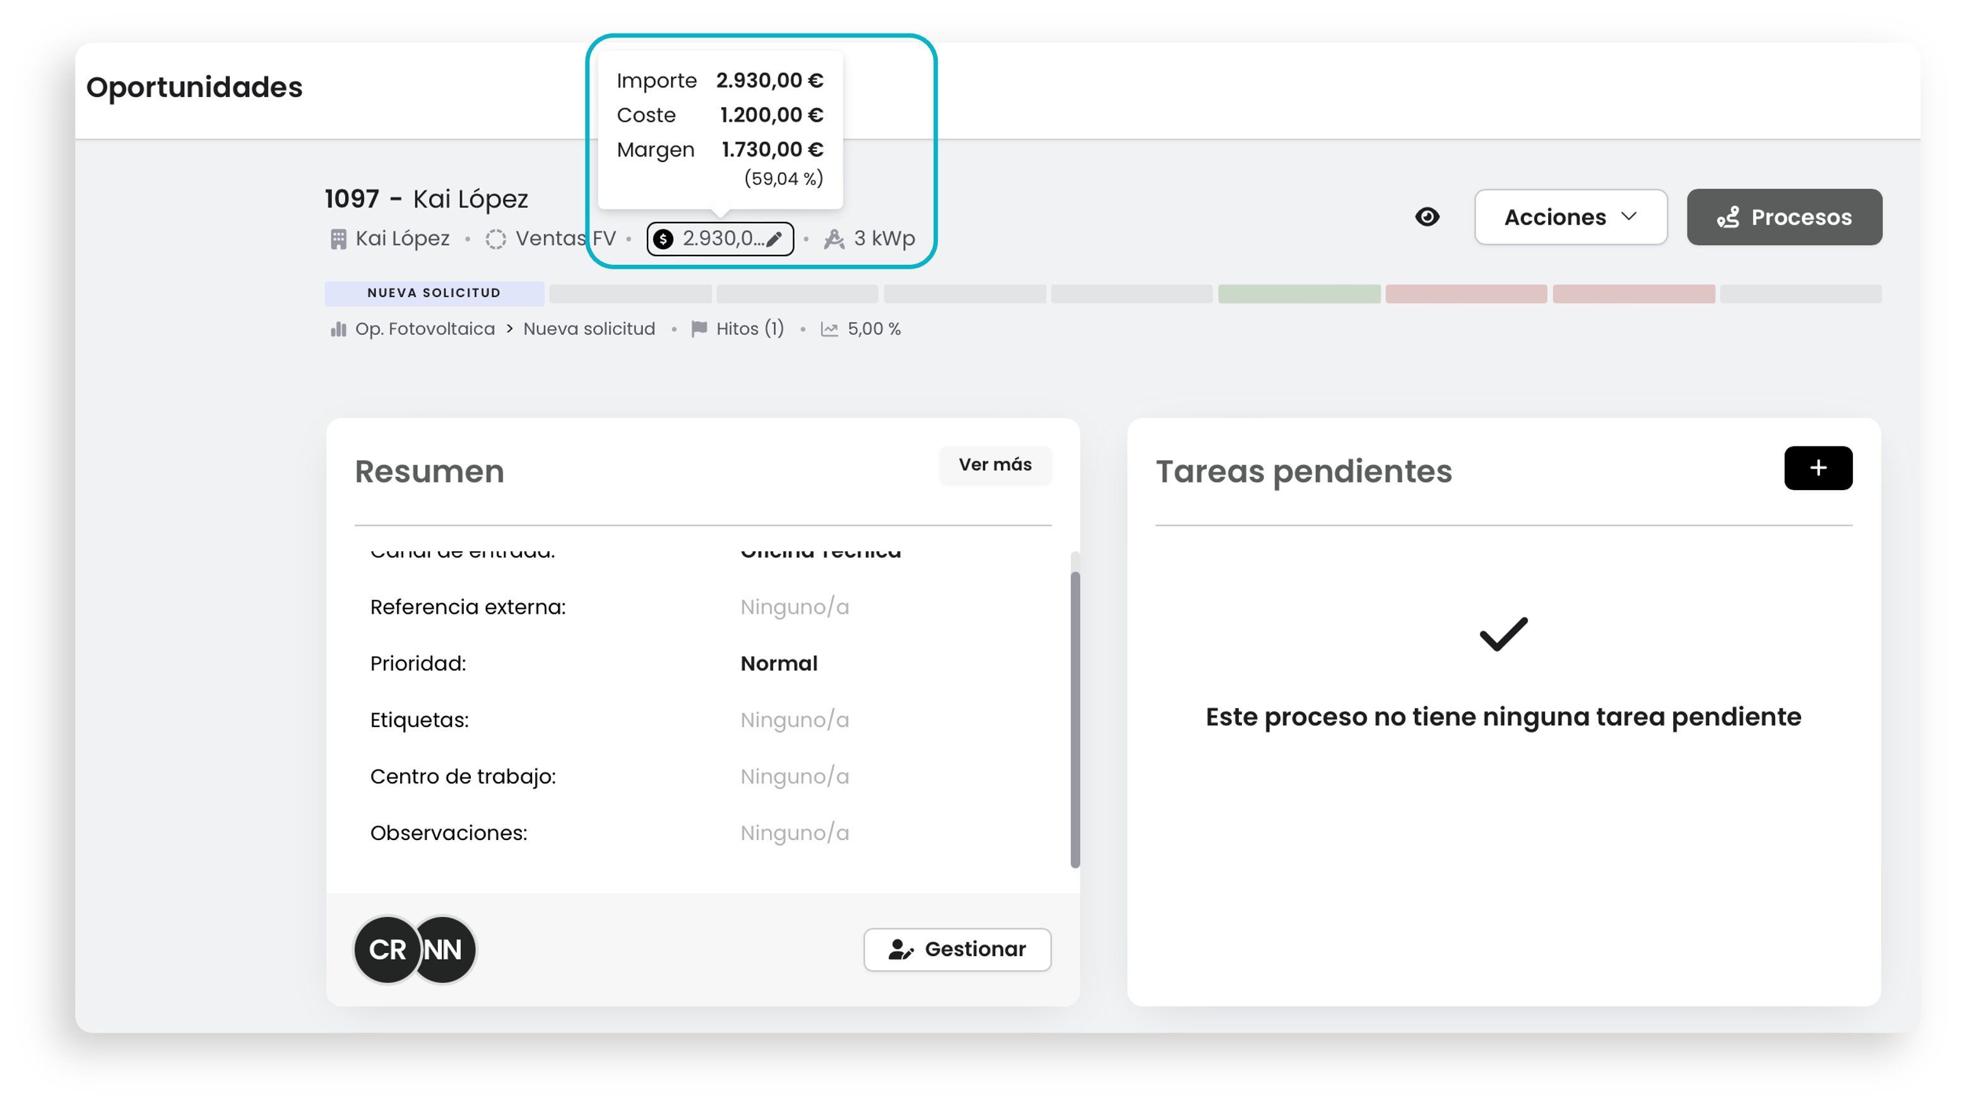Toggle the eye visibility icon

1426,218
